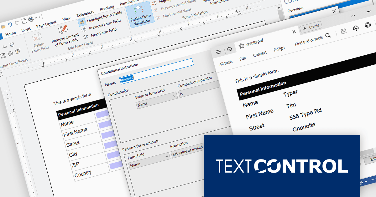Open the 'Form field' action dropdown

(x=167, y=156)
